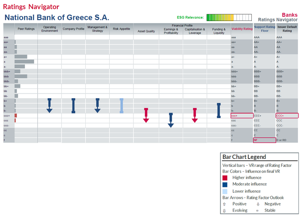Click the Peer Ratings column header

click(x=26, y=29)
